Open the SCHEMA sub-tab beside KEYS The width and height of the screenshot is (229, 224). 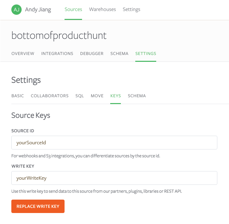[x=137, y=96]
